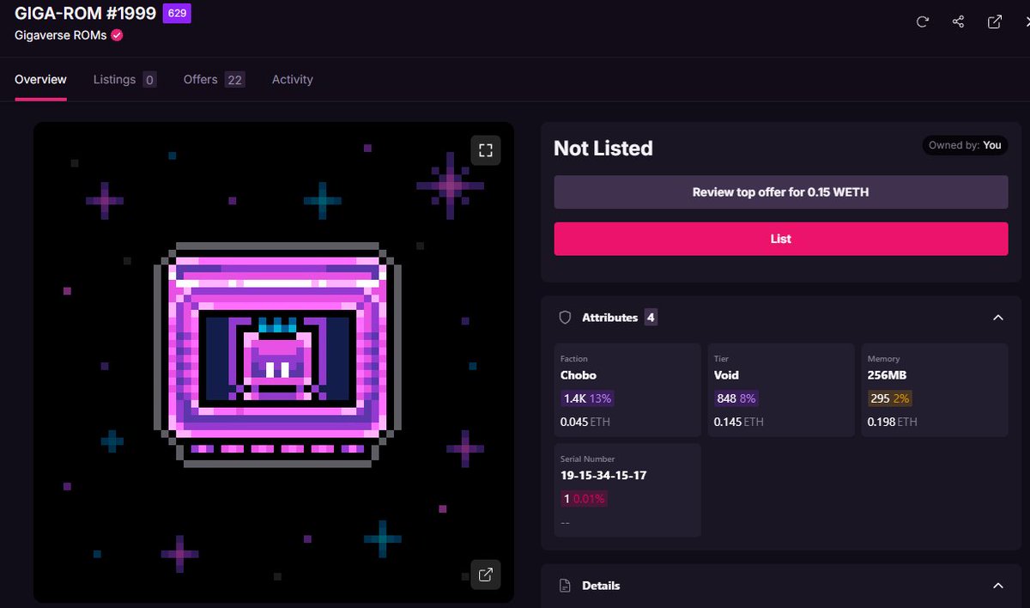The height and width of the screenshot is (608, 1030).
Task: Click the share icon
Action: tap(959, 21)
